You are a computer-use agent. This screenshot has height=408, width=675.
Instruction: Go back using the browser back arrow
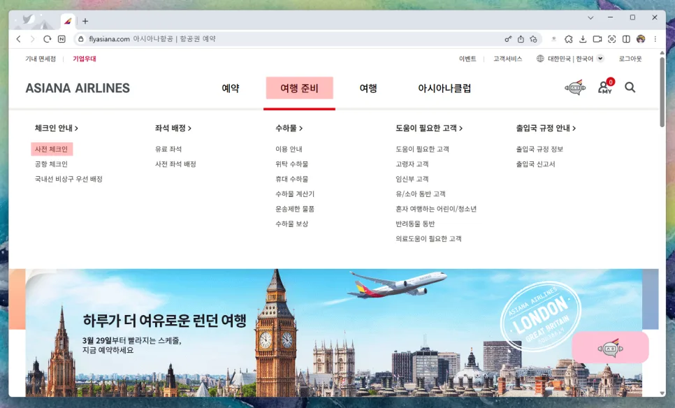(x=18, y=38)
